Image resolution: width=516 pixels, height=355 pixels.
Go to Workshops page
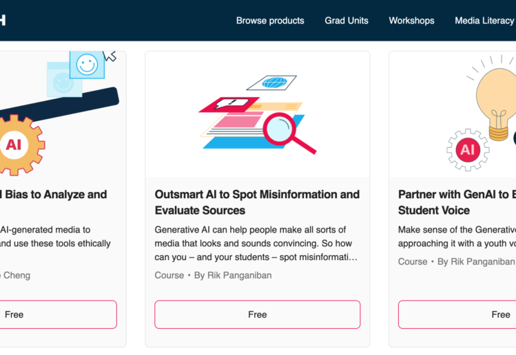tap(411, 21)
